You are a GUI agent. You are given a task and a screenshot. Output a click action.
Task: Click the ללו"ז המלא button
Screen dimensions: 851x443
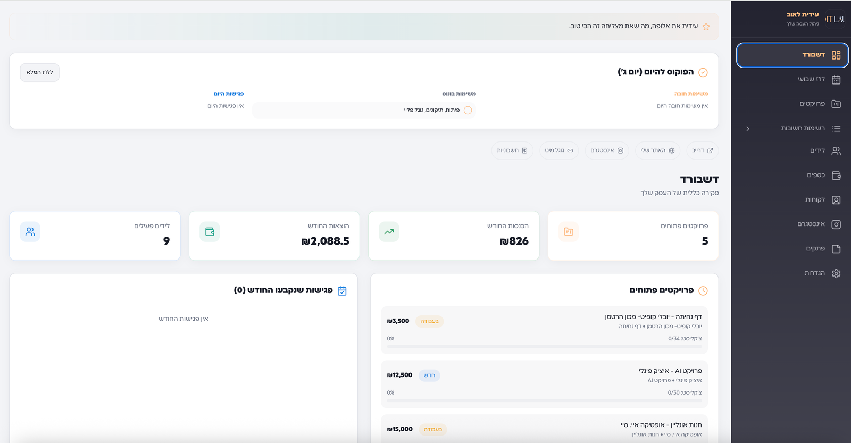pos(40,72)
